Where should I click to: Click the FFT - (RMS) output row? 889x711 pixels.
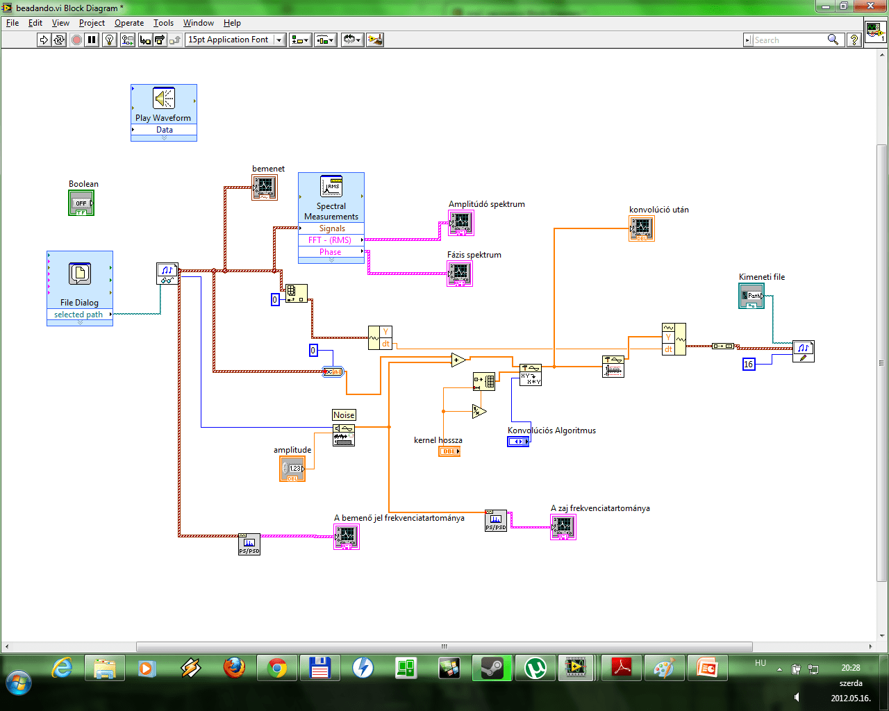pyautogui.click(x=331, y=240)
